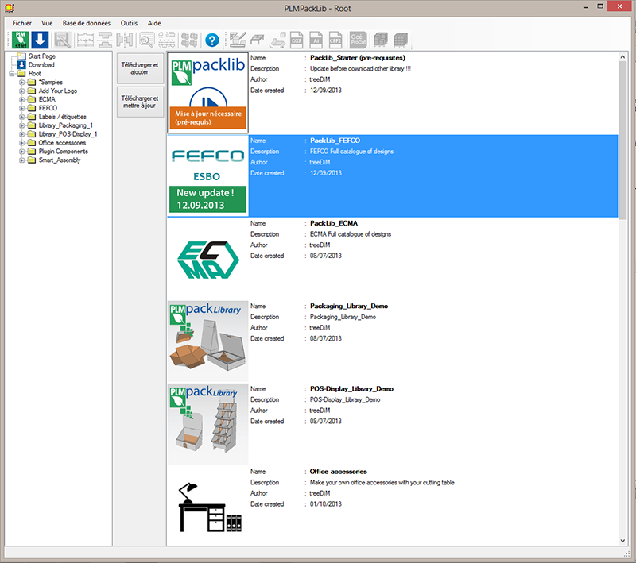Select the Packaging_Library_Demo thumbnail
Screen dimensions: 636x563
point(207,341)
